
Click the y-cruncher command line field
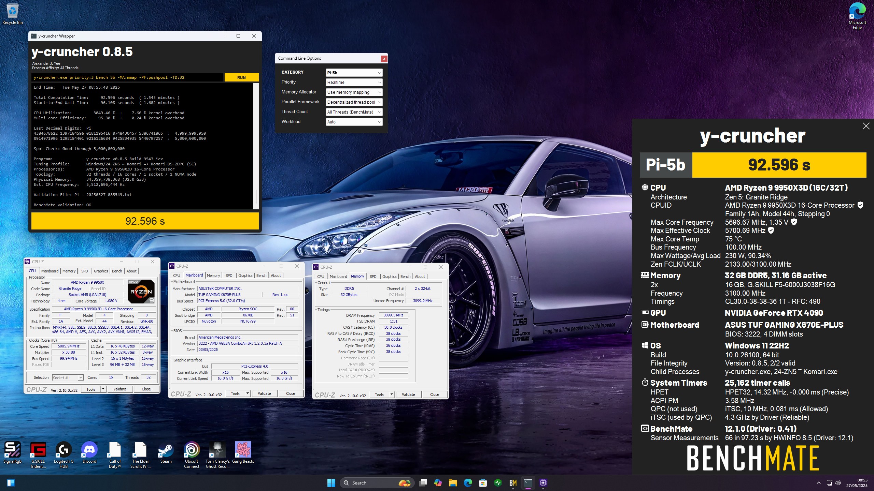(x=127, y=77)
